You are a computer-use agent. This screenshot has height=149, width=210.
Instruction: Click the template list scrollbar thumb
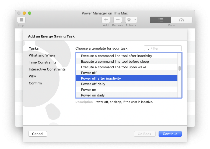180,68
